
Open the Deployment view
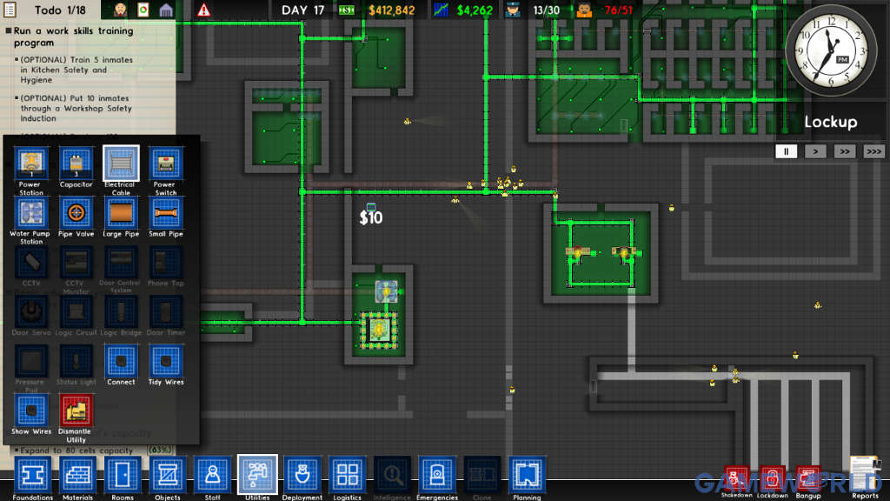tap(302, 475)
